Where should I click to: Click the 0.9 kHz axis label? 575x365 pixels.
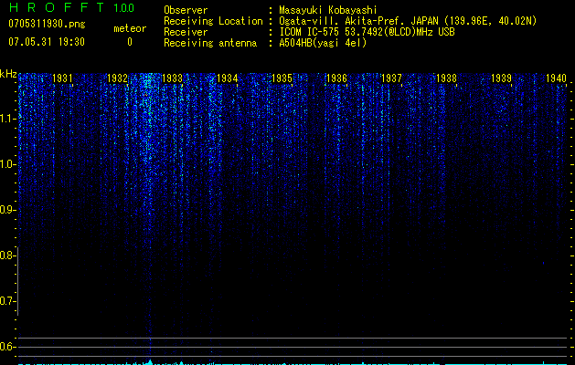click(x=7, y=210)
